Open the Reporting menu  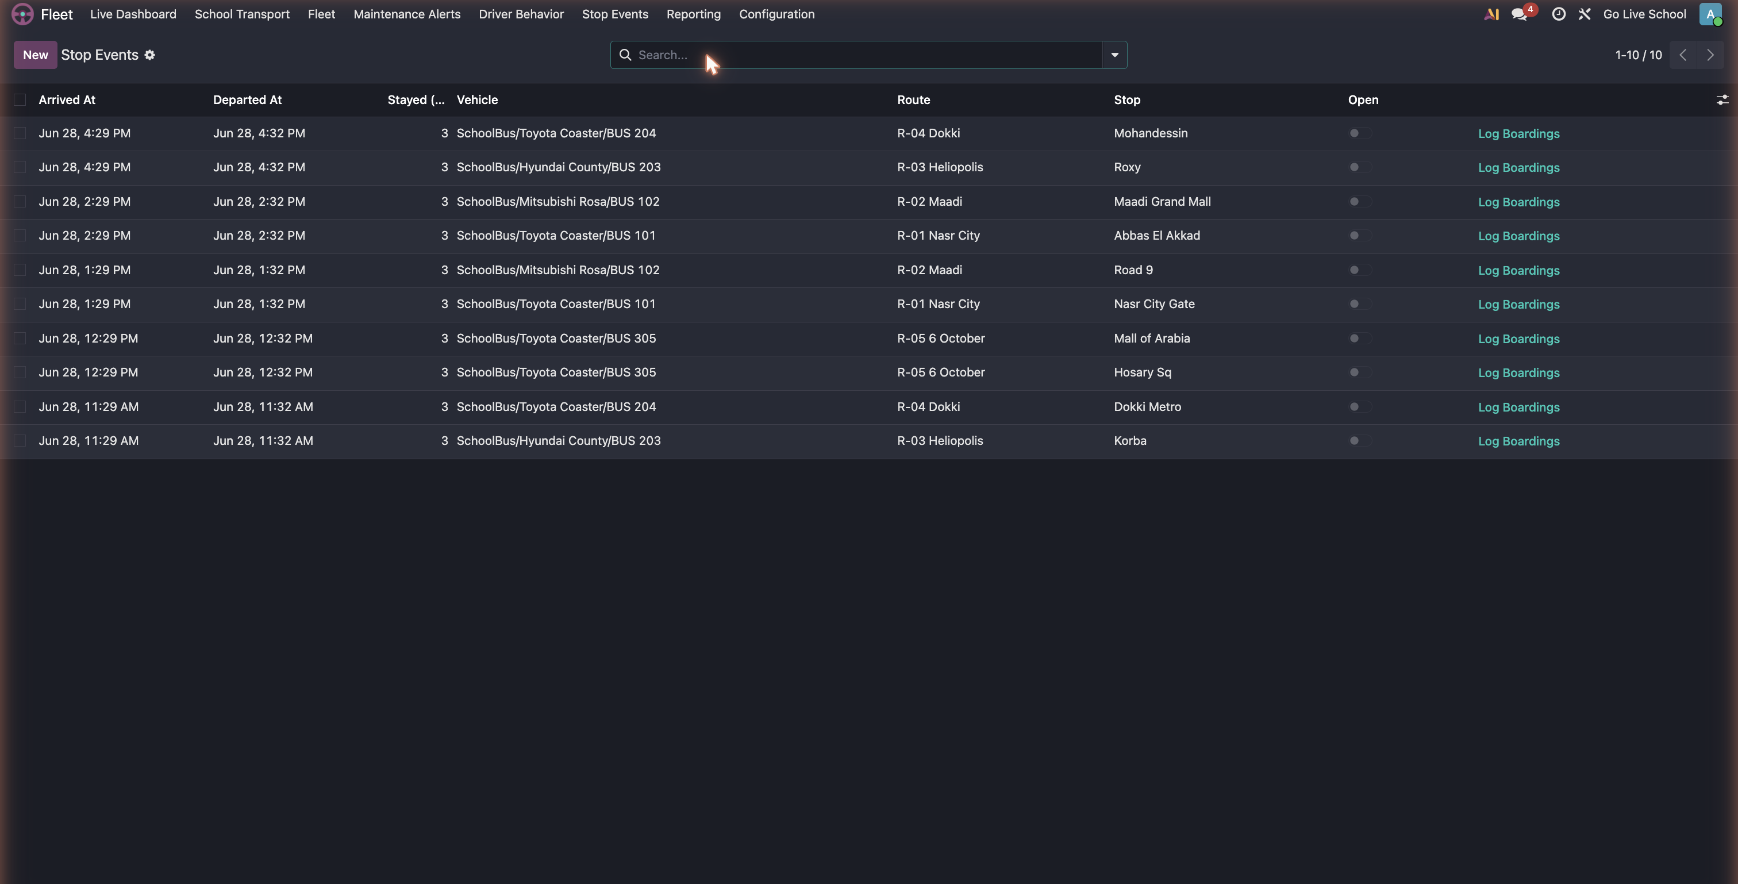click(x=693, y=14)
